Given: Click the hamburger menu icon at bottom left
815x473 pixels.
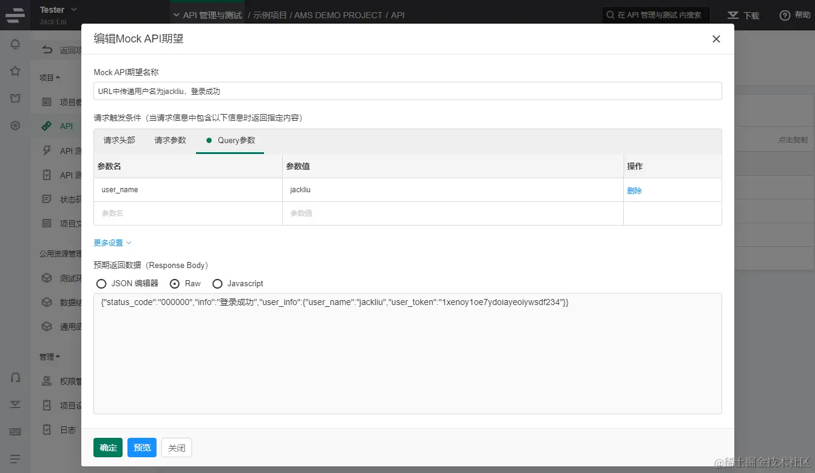Looking at the screenshot, I should point(15,459).
